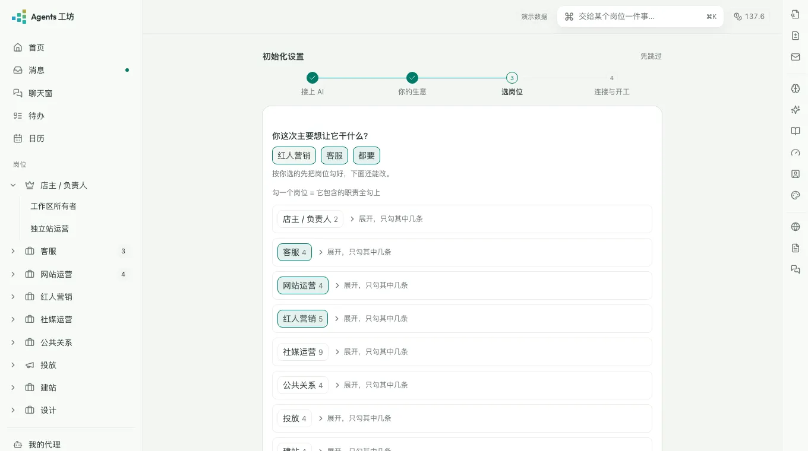Screen dimensions: 808x451
Task: Expand the 社媒运营 group in sidebar
Action: pos(13,319)
